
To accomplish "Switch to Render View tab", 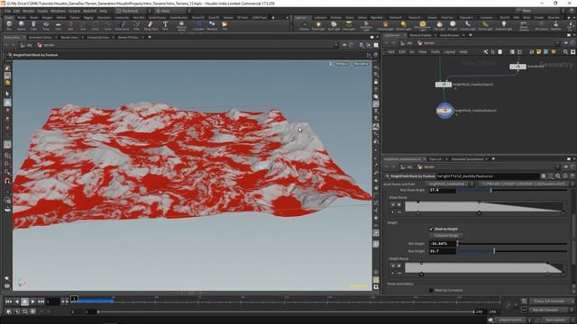I will pos(69,37).
